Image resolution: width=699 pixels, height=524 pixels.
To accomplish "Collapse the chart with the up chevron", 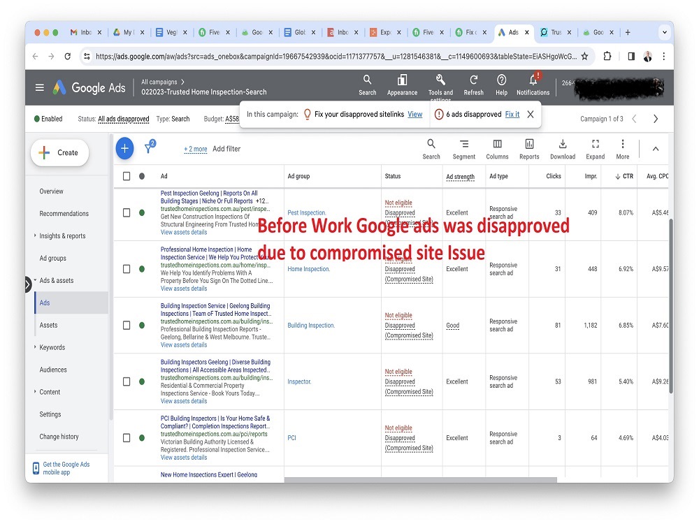I will pyautogui.click(x=656, y=149).
